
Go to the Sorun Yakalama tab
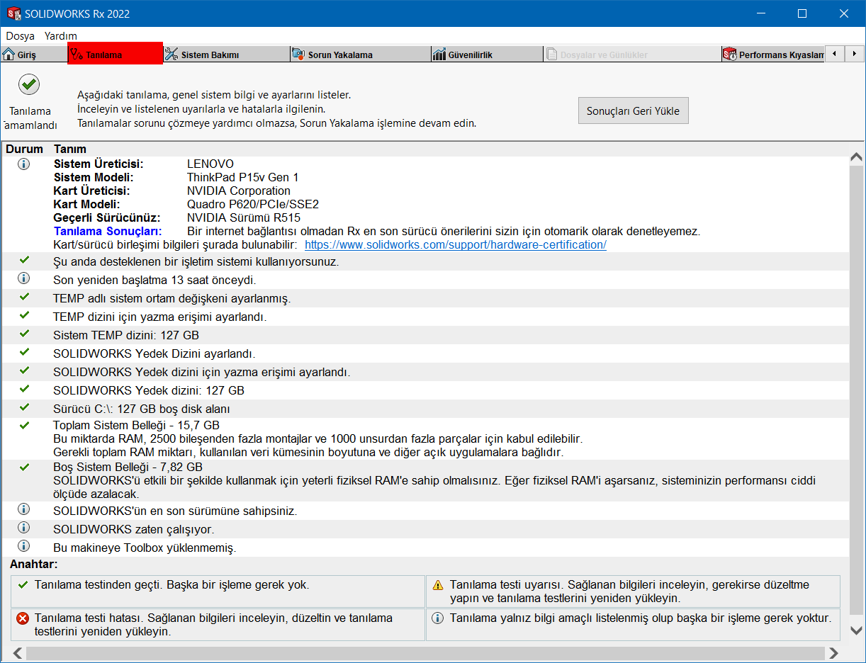pyautogui.click(x=361, y=55)
